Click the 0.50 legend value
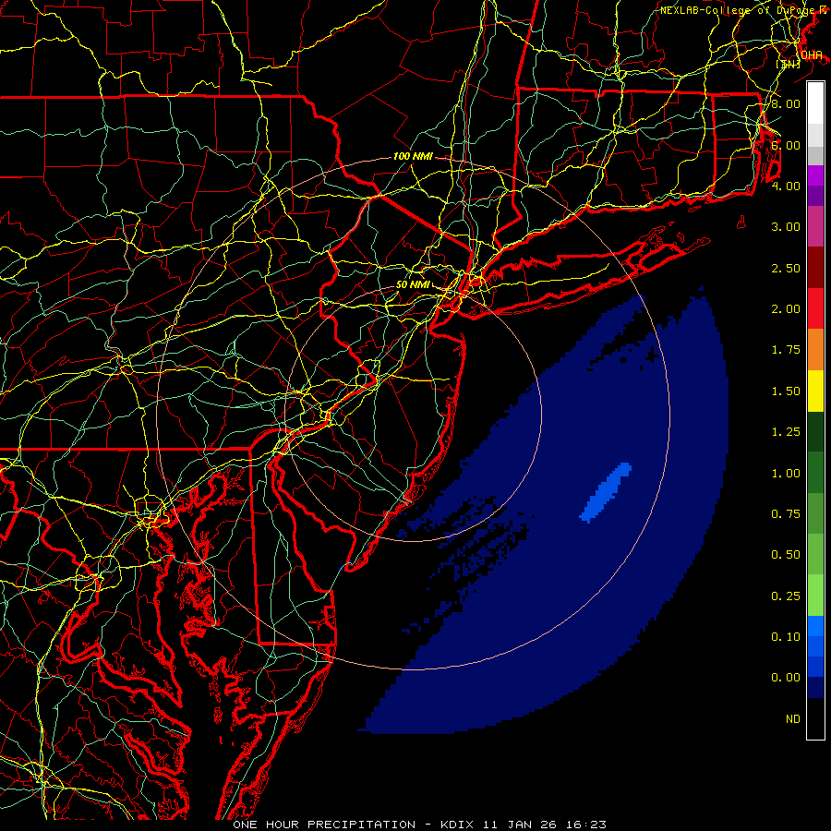Viewport: 831px width, 831px height. 786,555
